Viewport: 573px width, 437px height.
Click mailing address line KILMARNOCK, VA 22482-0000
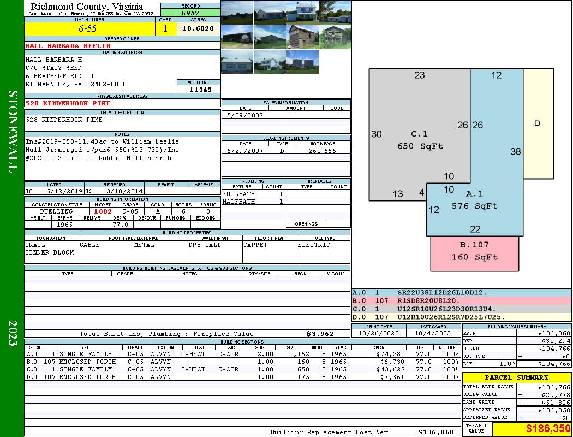[76, 84]
